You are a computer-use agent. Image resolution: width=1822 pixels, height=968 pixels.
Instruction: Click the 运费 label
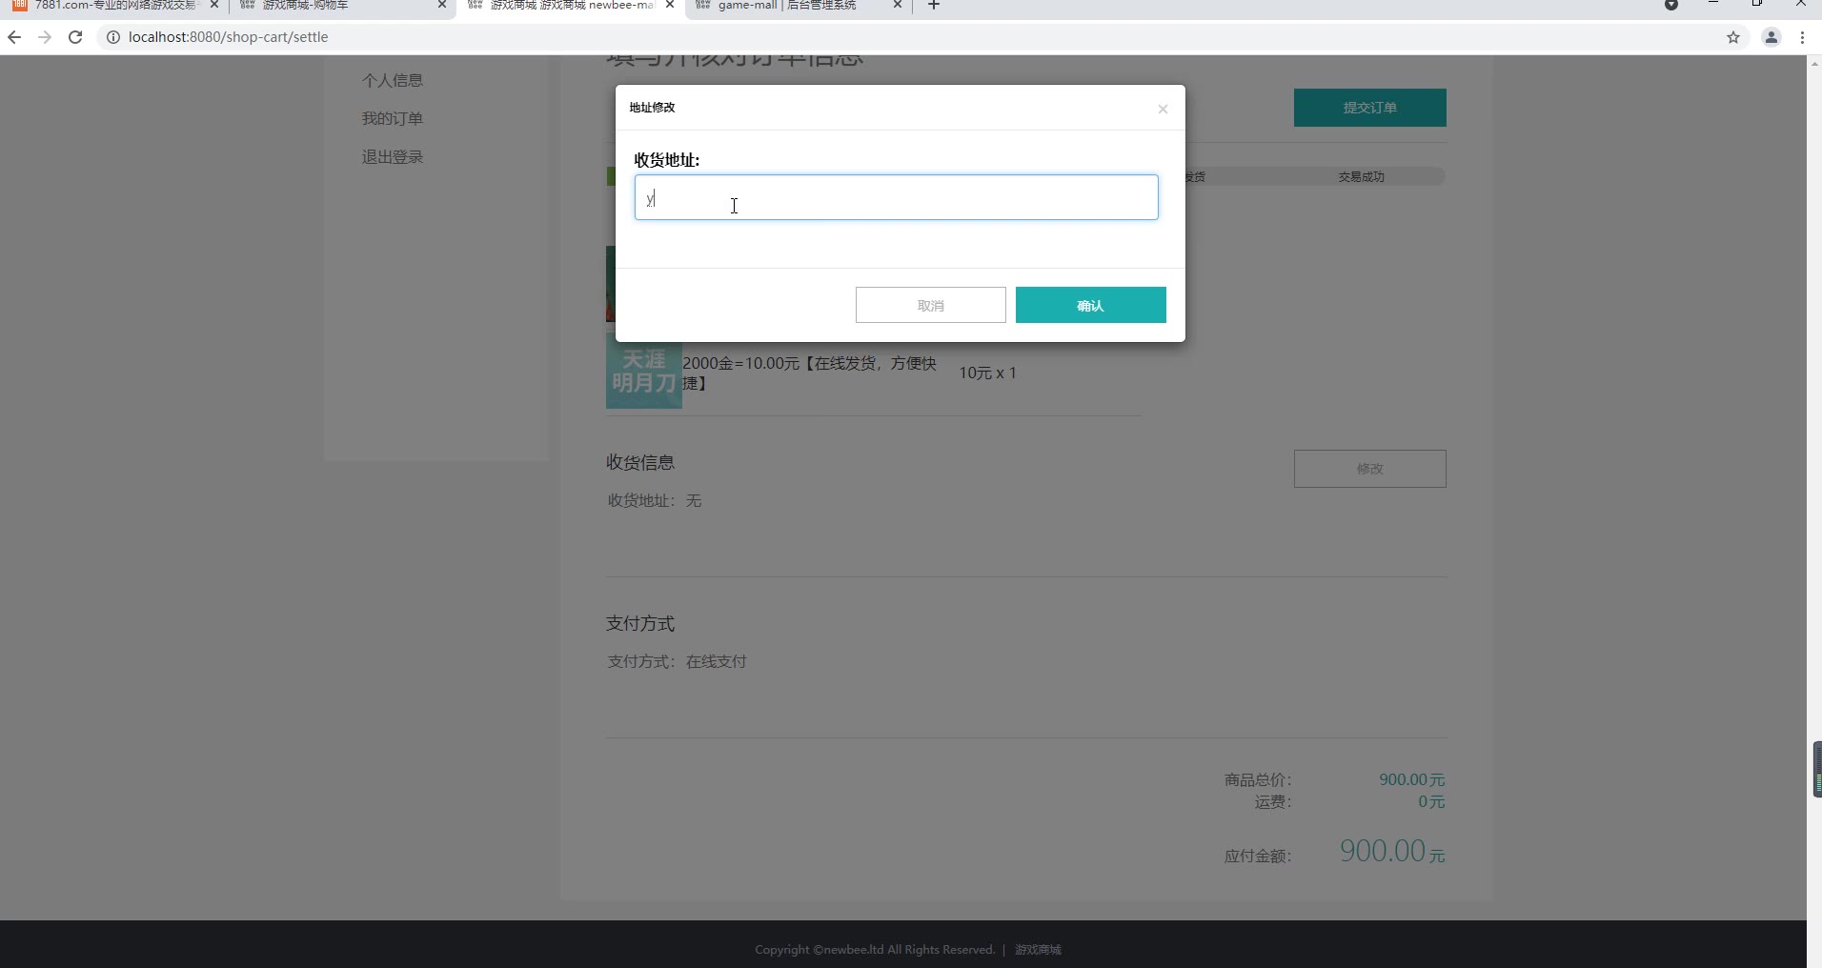(x=1273, y=801)
